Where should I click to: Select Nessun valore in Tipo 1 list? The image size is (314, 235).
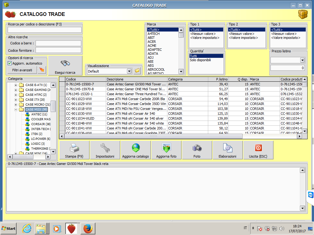[203, 34]
